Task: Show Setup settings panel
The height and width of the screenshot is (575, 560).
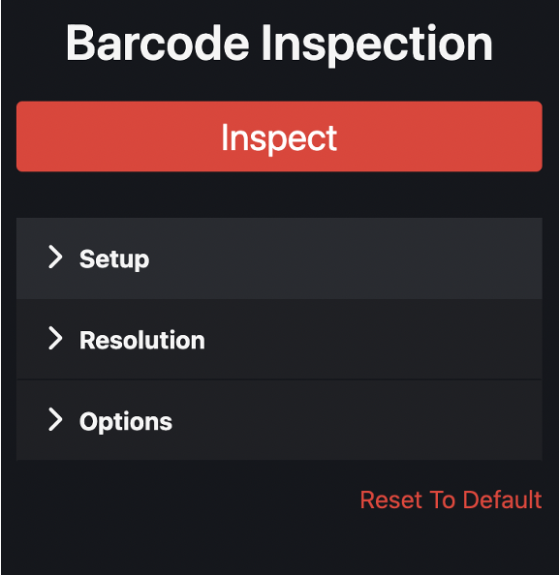Action: pyautogui.click(x=279, y=258)
